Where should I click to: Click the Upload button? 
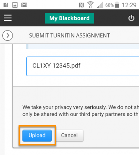point(37,136)
